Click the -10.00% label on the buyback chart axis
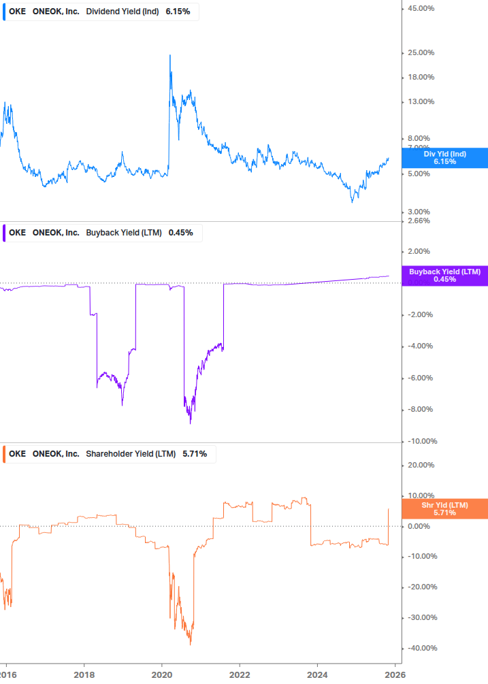This screenshot has width=488, height=684. pyautogui.click(x=422, y=442)
